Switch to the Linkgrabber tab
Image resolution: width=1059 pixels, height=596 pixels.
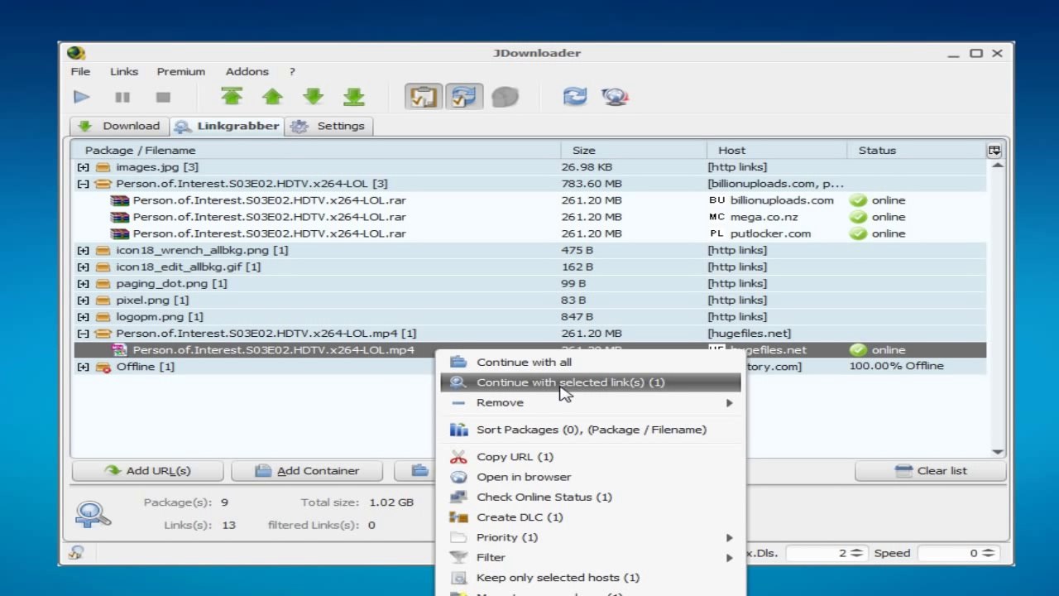click(x=227, y=126)
